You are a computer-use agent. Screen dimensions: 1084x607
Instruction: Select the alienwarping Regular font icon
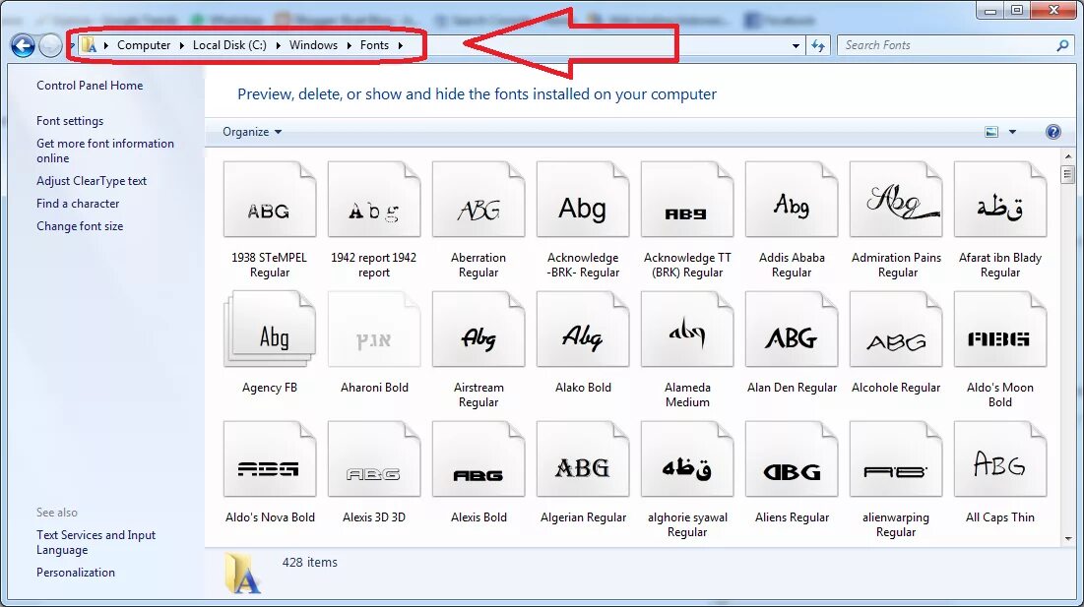coord(896,458)
